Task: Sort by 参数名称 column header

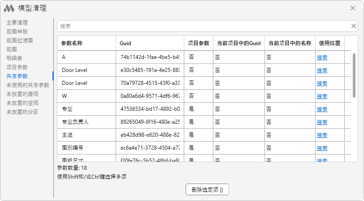Action: point(86,43)
